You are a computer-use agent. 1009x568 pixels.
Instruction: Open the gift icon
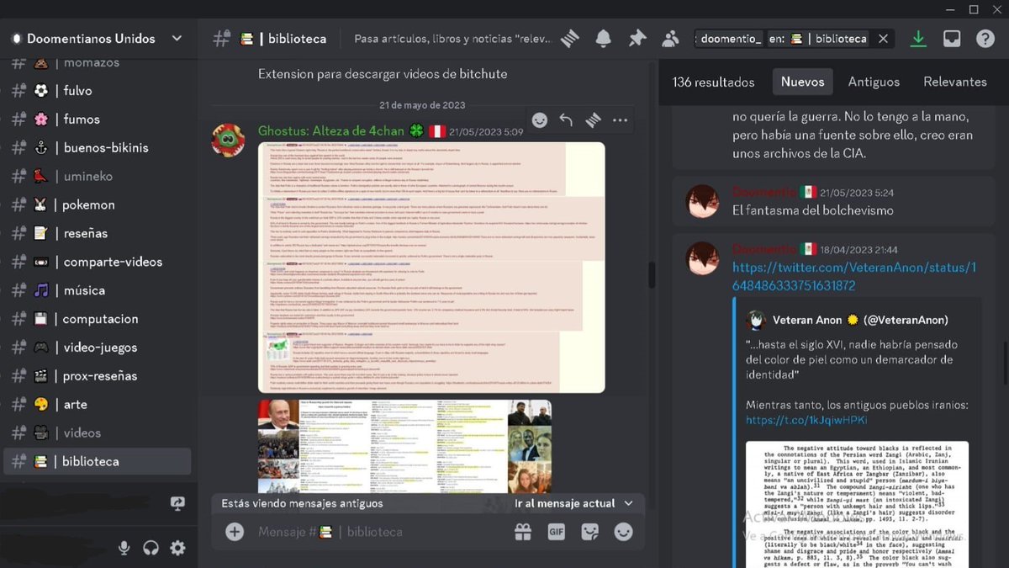click(x=523, y=532)
